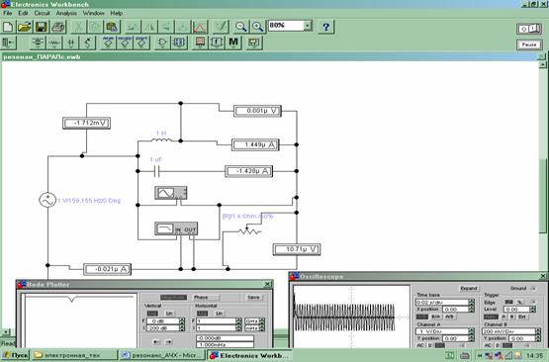Open the 80% zoom level dropdown
Viewport: 549px width, 362px height.
pos(307,26)
